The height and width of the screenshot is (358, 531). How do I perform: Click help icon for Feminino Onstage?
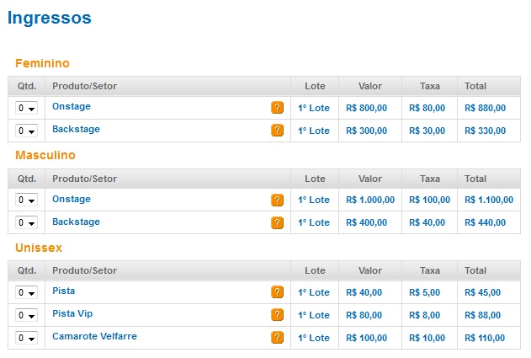click(x=277, y=108)
